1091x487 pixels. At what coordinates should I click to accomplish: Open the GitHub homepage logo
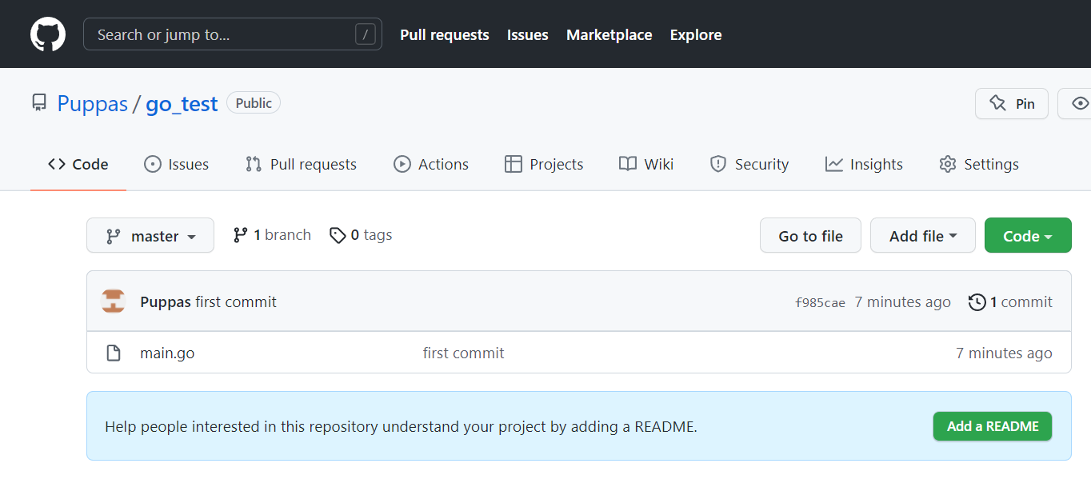pos(48,34)
